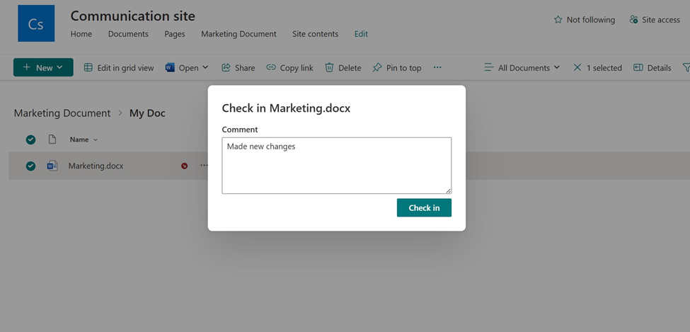Click the Marketing Document breadcrumb link

coord(62,113)
